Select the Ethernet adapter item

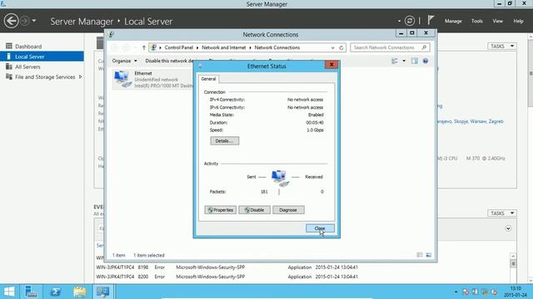(153, 80)
